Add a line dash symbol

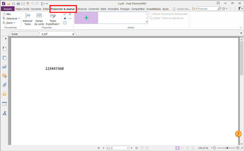point(70,18)
